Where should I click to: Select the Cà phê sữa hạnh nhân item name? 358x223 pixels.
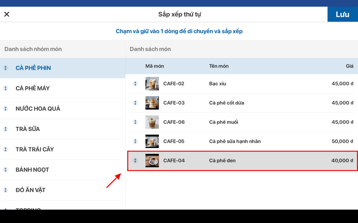[x=235, y=141]
